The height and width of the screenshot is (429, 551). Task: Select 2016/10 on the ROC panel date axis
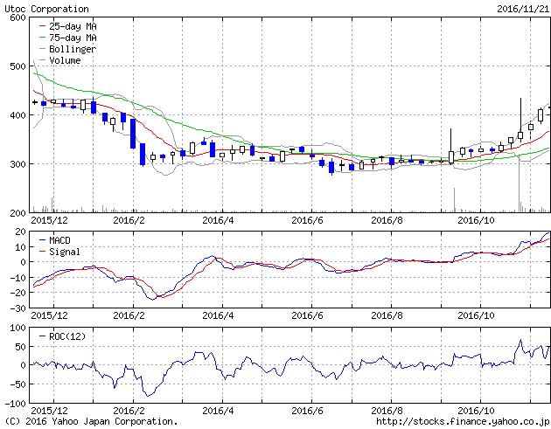click(x=478, y=411)
